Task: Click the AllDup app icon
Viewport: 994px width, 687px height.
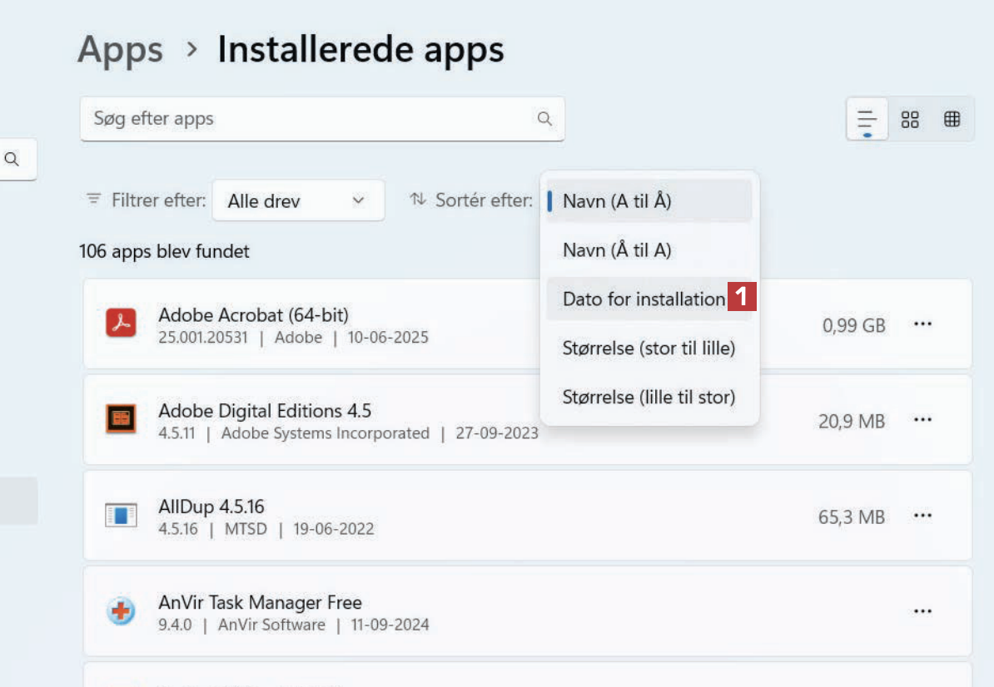Action: pos(121,516)
